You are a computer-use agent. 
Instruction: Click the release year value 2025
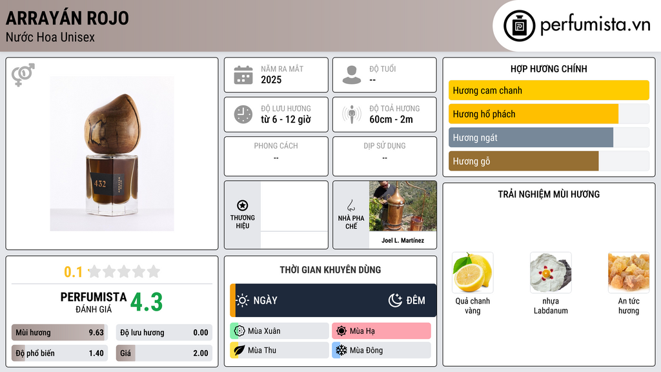271,79
